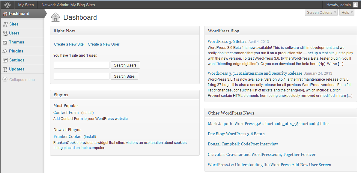Click the Plugins plug icon in the sidebar
Viewport: 361px width, 173px height.
5,51
